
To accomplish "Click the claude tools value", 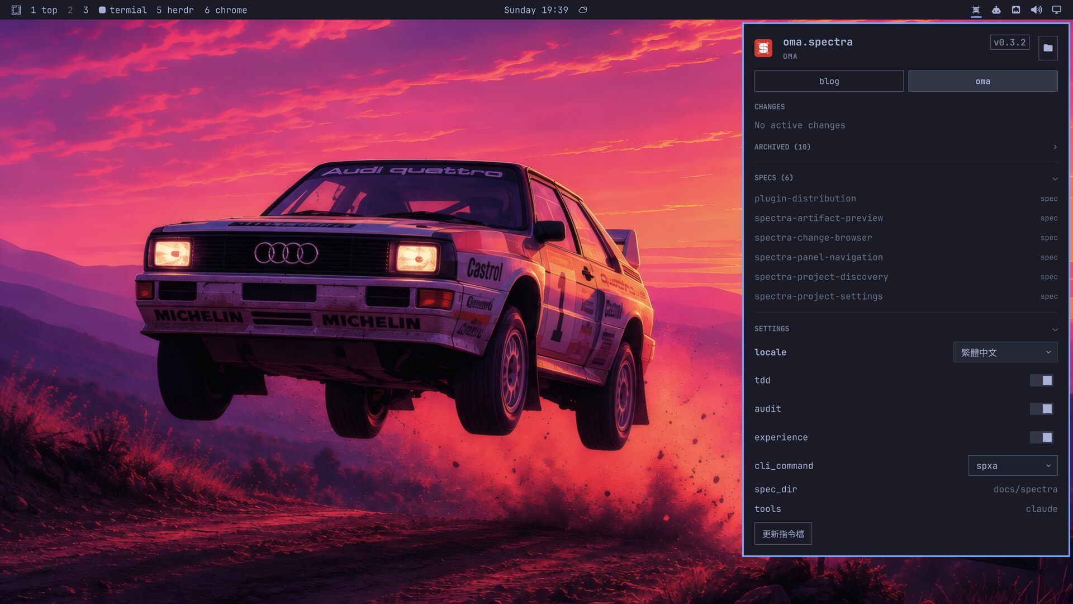I will pos(1042,509).
